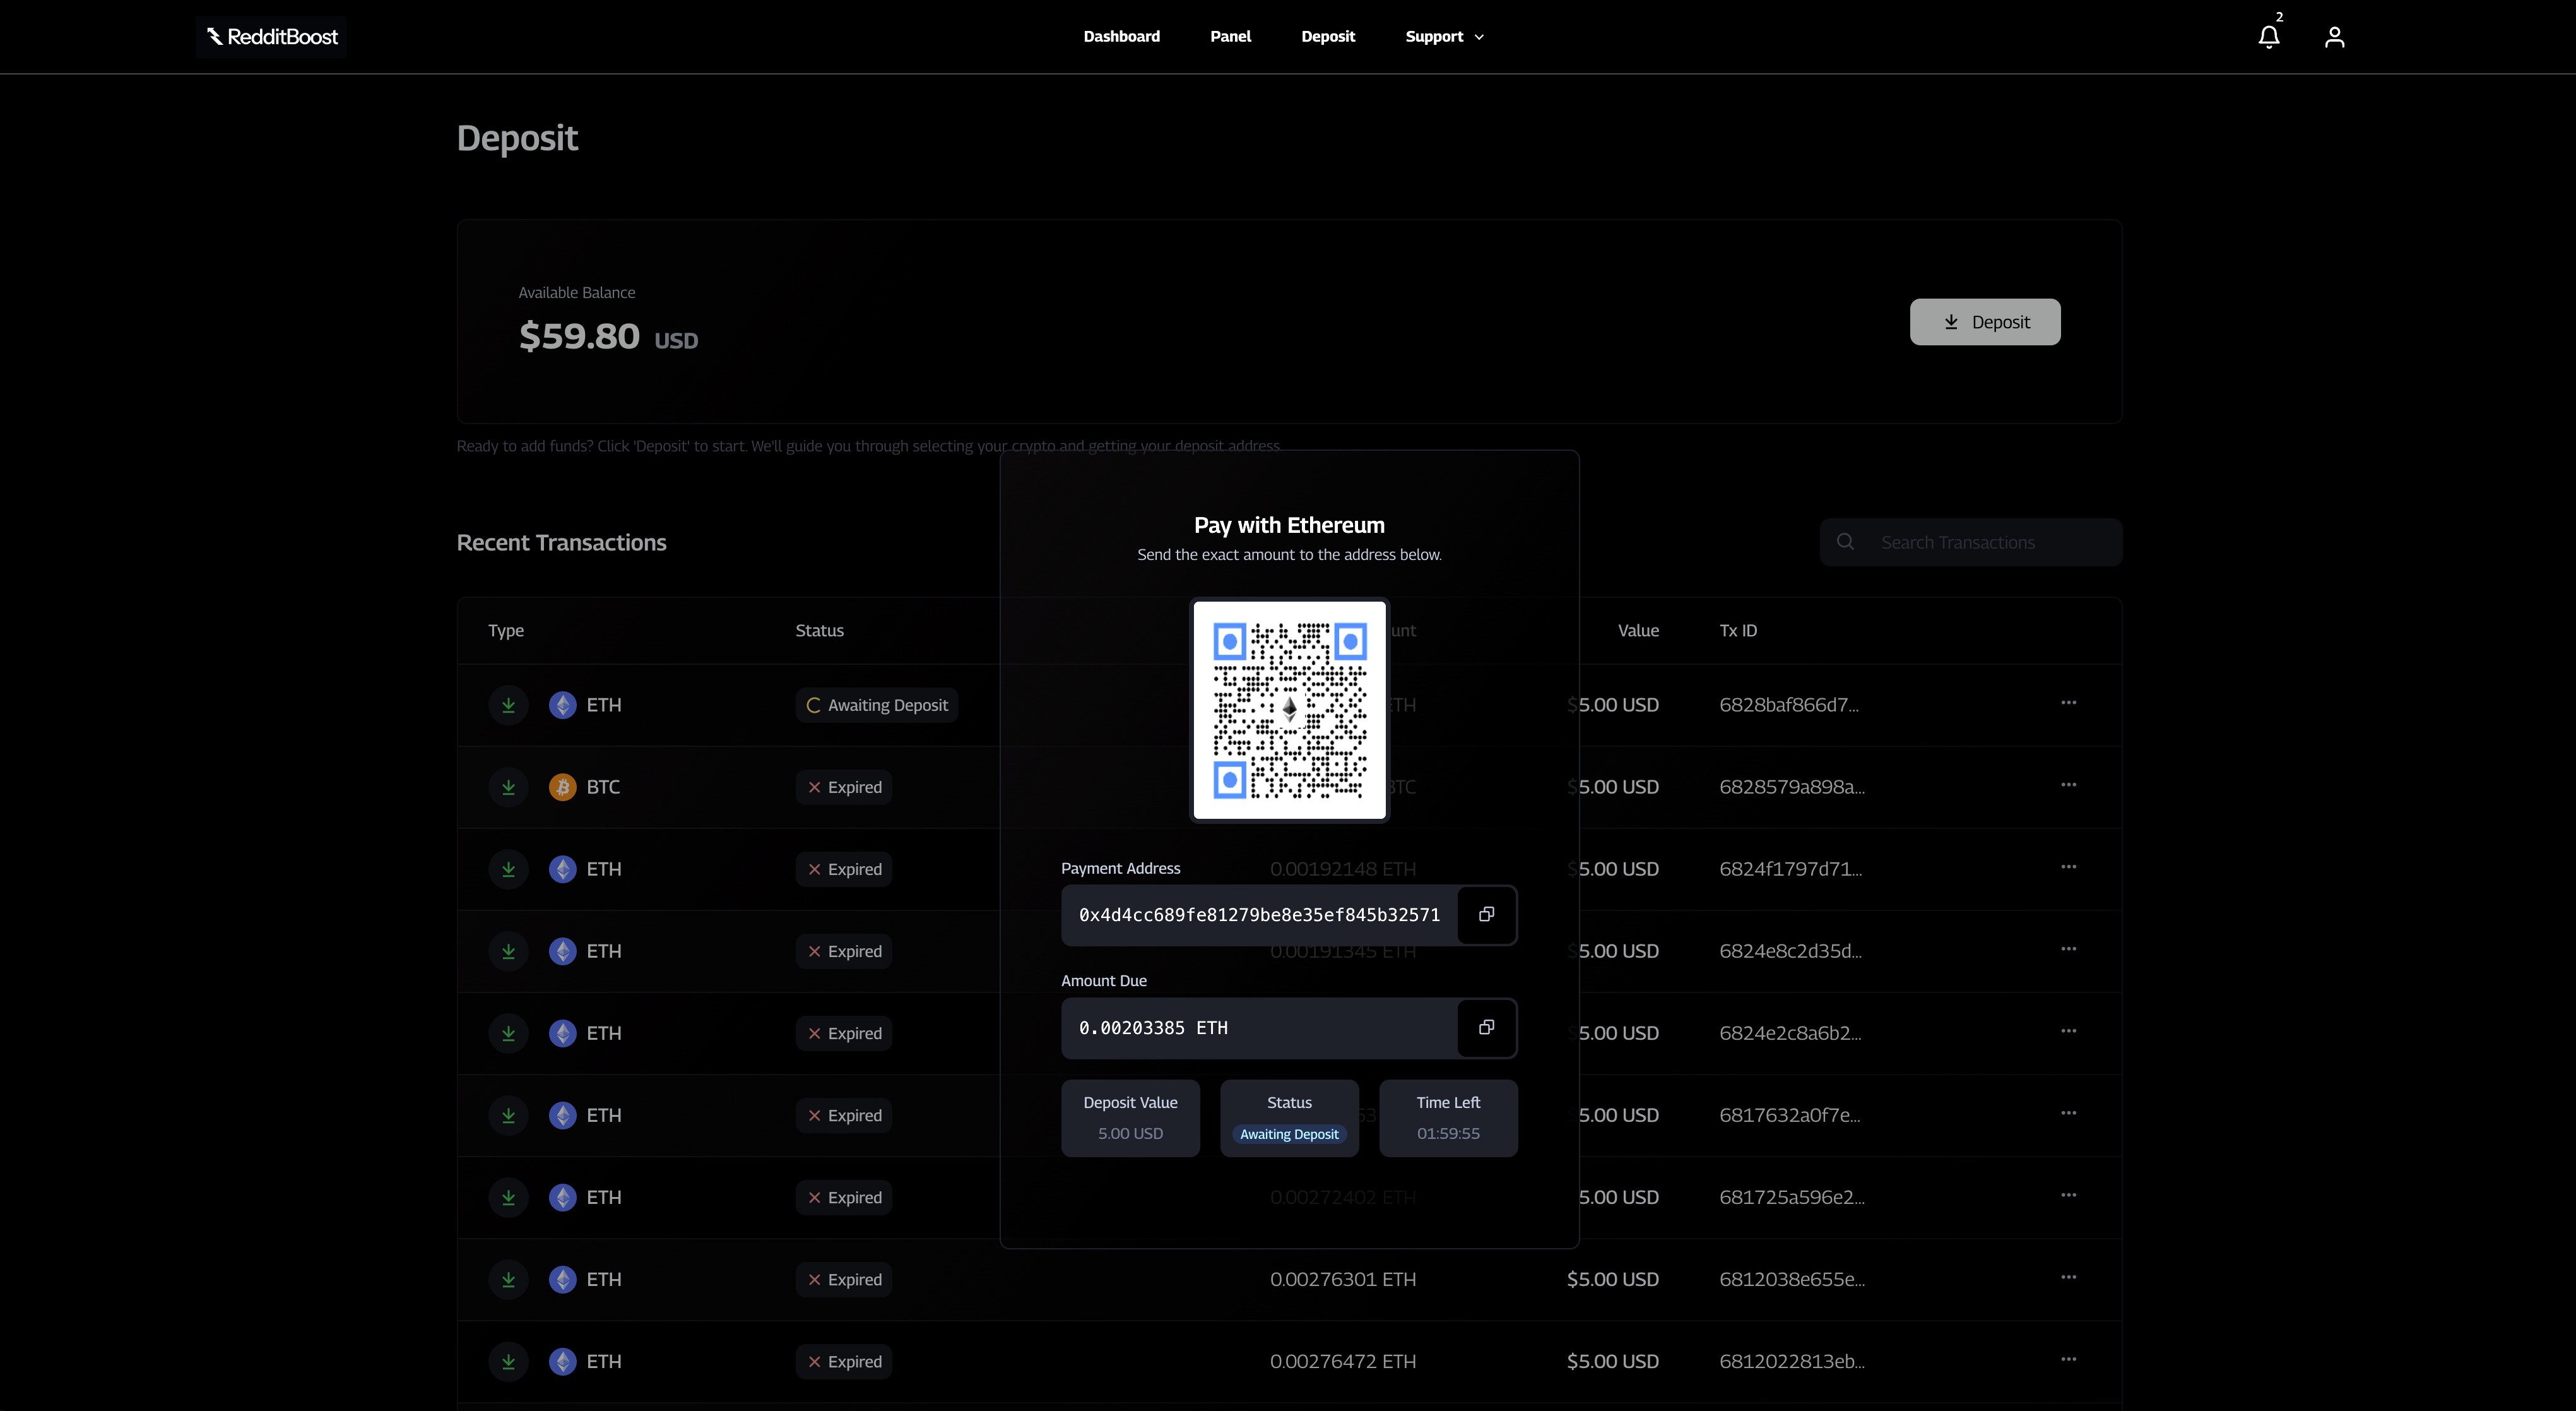
Task: Open options for transaction 6824e8c2d35d
Action: coord(2068,950)
